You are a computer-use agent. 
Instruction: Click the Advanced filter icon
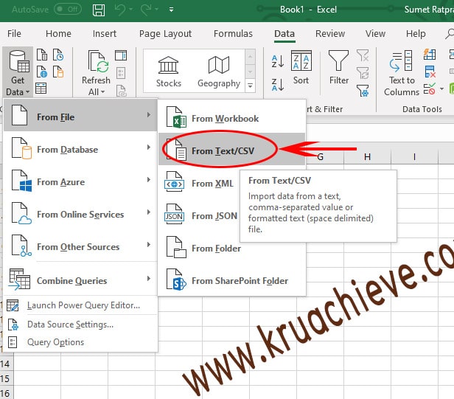pyautogui.click(x=363, y=91)
